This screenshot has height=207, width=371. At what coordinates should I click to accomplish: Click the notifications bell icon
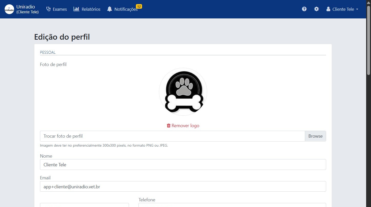coord(110,9)
